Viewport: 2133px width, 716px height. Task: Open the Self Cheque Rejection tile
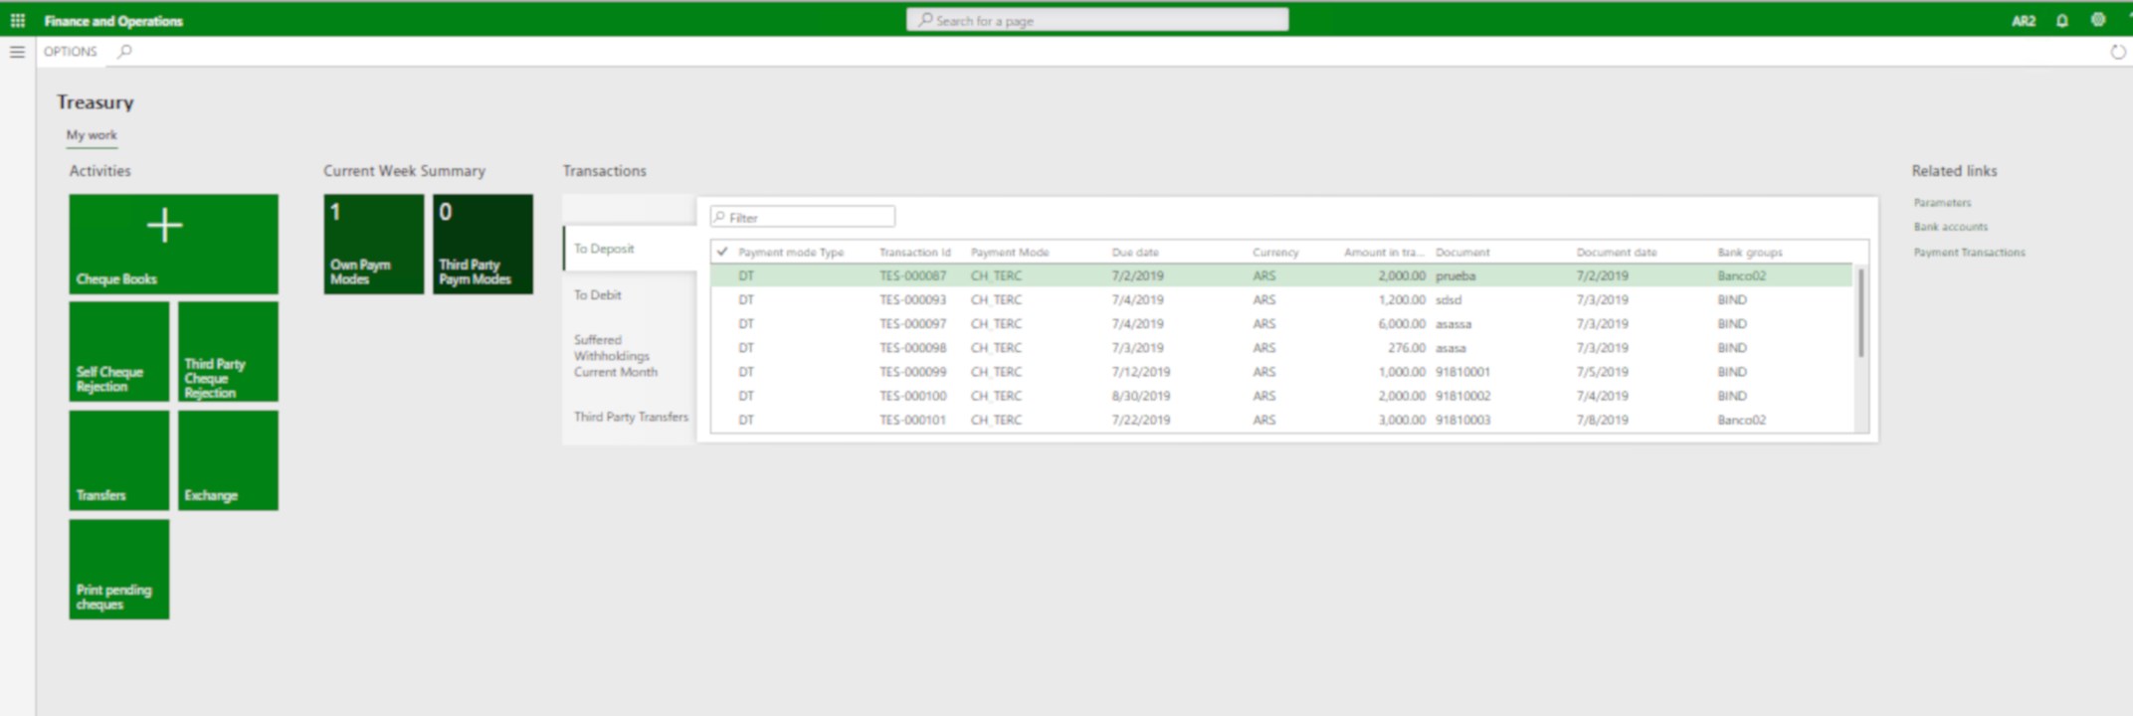point(119,352)
